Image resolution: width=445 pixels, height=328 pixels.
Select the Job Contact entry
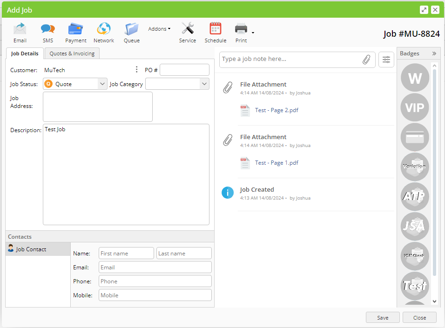point(38,249)
